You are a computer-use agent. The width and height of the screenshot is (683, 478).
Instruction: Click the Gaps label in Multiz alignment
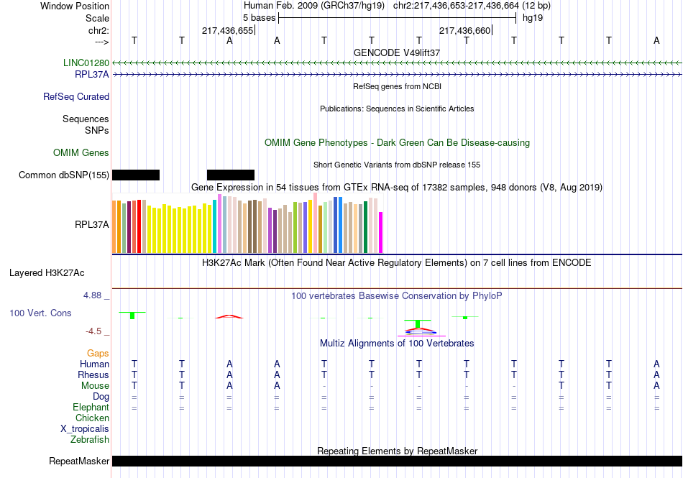click(98, 354)
